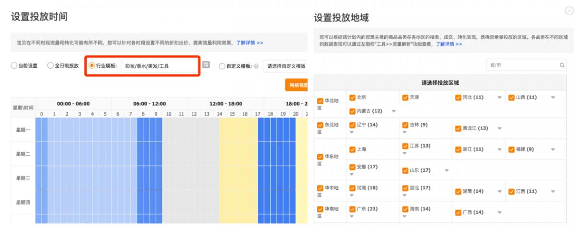Expand the 浙江 (11) city list arrow
Screen dimensions: 575x228
point(499,150)
